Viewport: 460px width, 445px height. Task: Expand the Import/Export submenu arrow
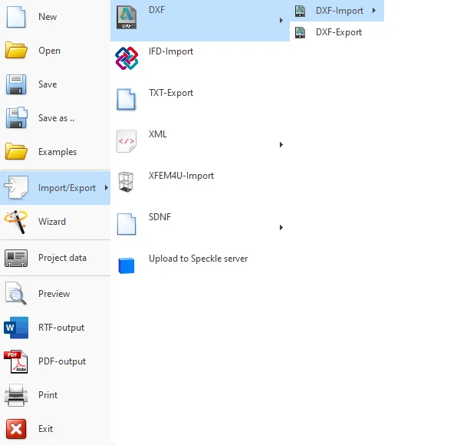[107, 187]
